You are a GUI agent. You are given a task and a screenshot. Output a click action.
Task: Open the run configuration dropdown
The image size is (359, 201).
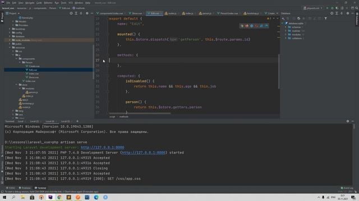[x=313, y=8]
